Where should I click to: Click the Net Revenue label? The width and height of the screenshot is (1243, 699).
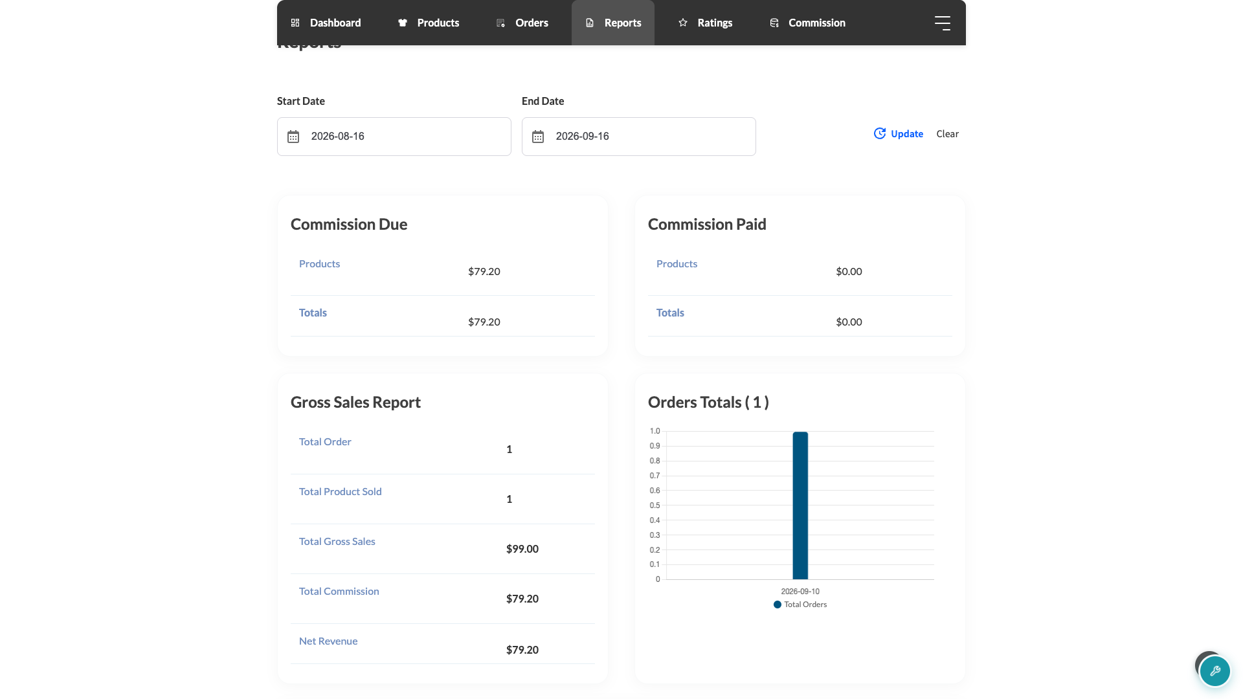(x=328, y=641)
